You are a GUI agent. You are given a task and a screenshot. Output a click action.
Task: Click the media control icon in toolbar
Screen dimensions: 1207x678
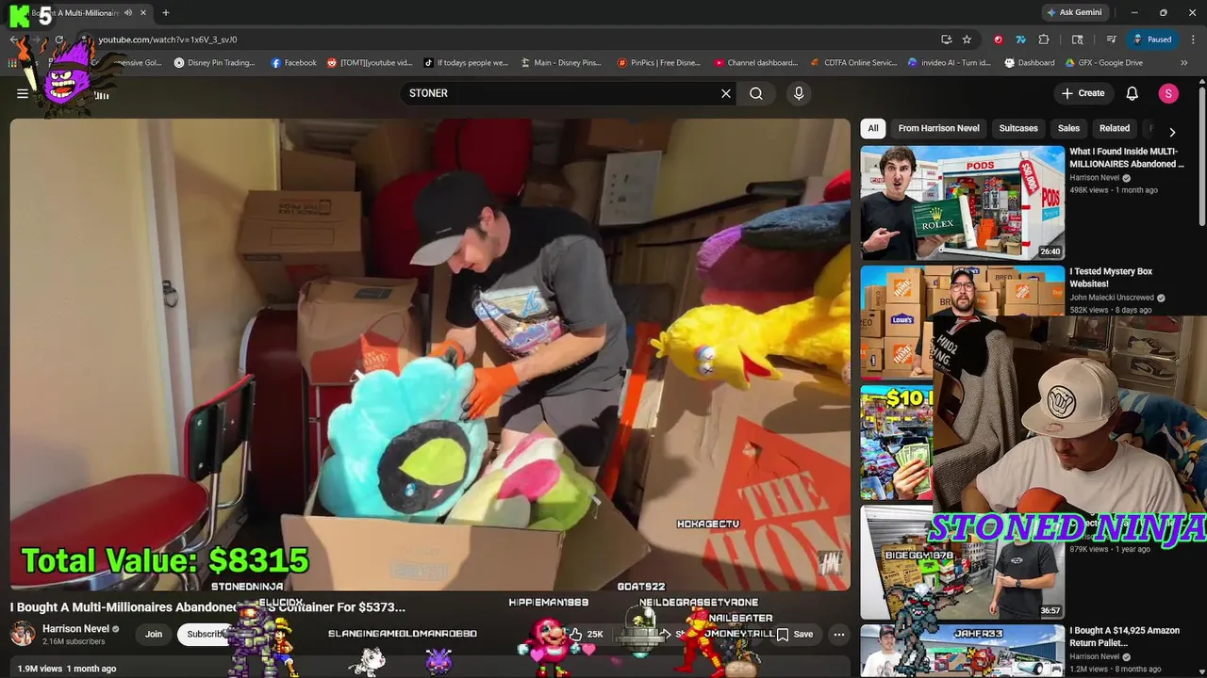pos(1112,40)
